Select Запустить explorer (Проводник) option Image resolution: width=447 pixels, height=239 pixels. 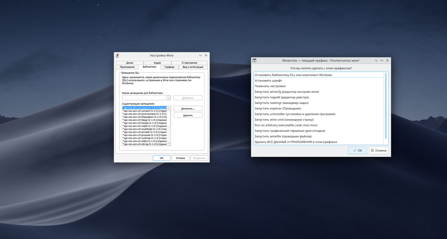pos(319,108)
